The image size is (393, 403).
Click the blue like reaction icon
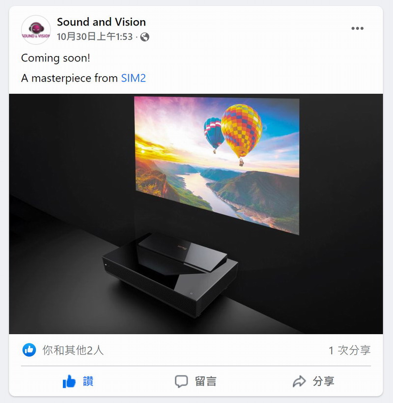click(29, 350)
